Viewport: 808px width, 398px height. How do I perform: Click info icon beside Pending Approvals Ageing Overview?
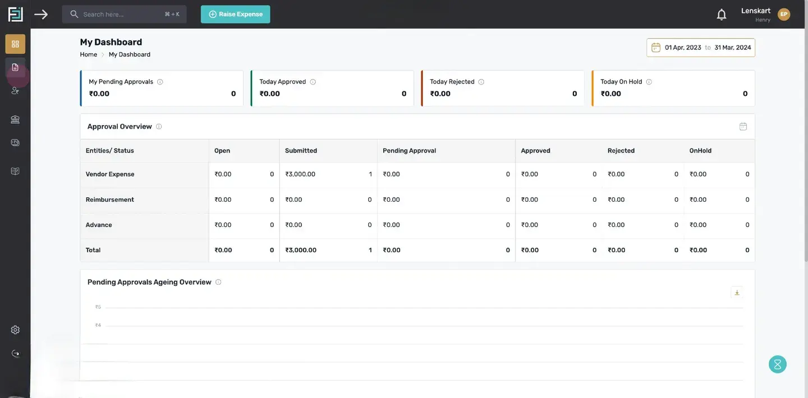pos(218,282)
